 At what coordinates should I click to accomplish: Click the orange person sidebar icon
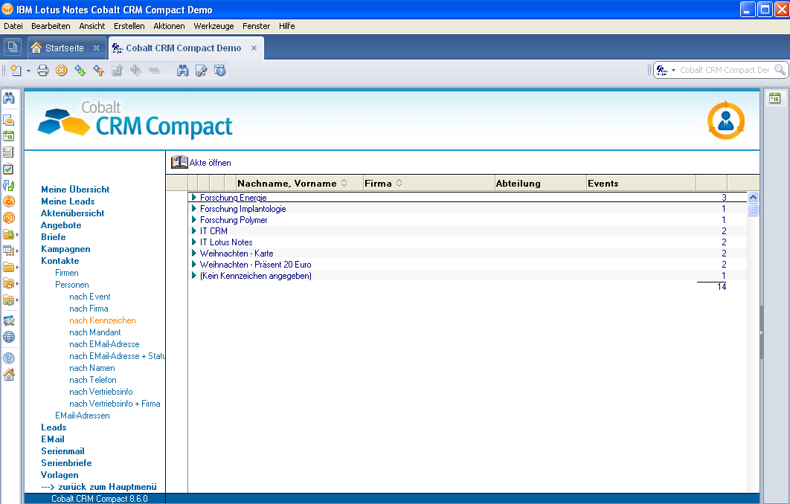click(9, 201)
